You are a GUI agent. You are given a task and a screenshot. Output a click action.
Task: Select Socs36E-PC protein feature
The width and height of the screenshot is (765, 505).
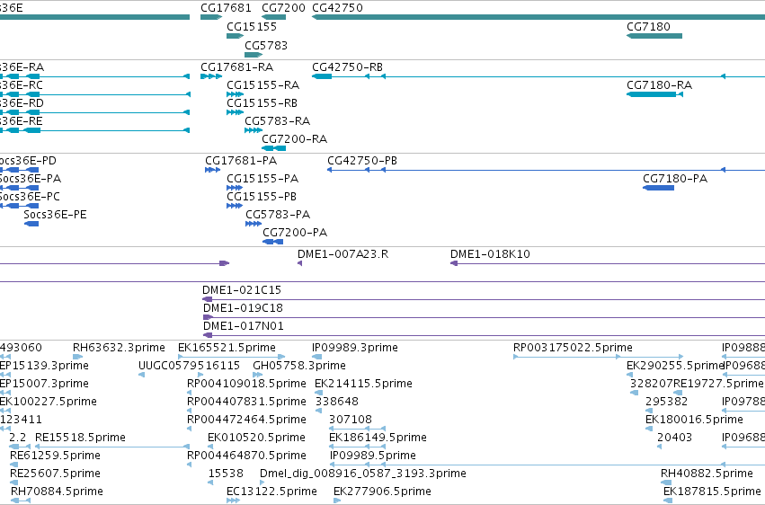(19, 206)
